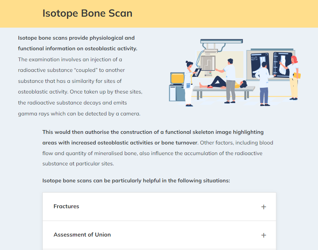Click the plus icon beside Assessment of Union

click(264, 235)
